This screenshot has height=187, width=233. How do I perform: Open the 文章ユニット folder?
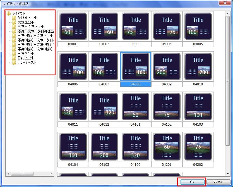(x=26, y=22)
